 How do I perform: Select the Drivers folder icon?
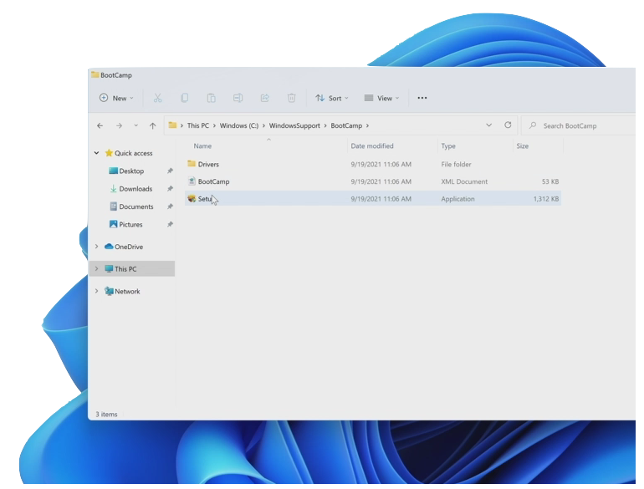pos(192,164)
